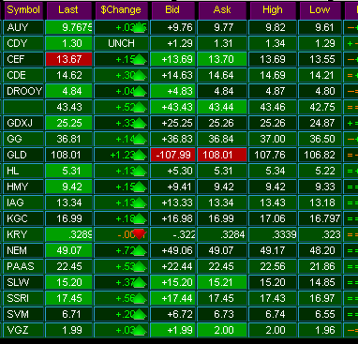Select the VGZ symbol cell

click(23, 330)
